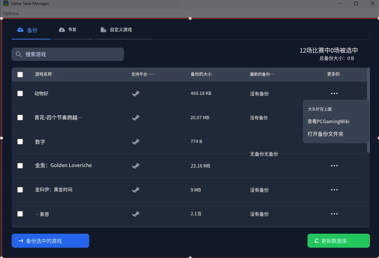Open the three-dot menu for 动物好
This screenshot has width=379, height=258.
point(334,94)
